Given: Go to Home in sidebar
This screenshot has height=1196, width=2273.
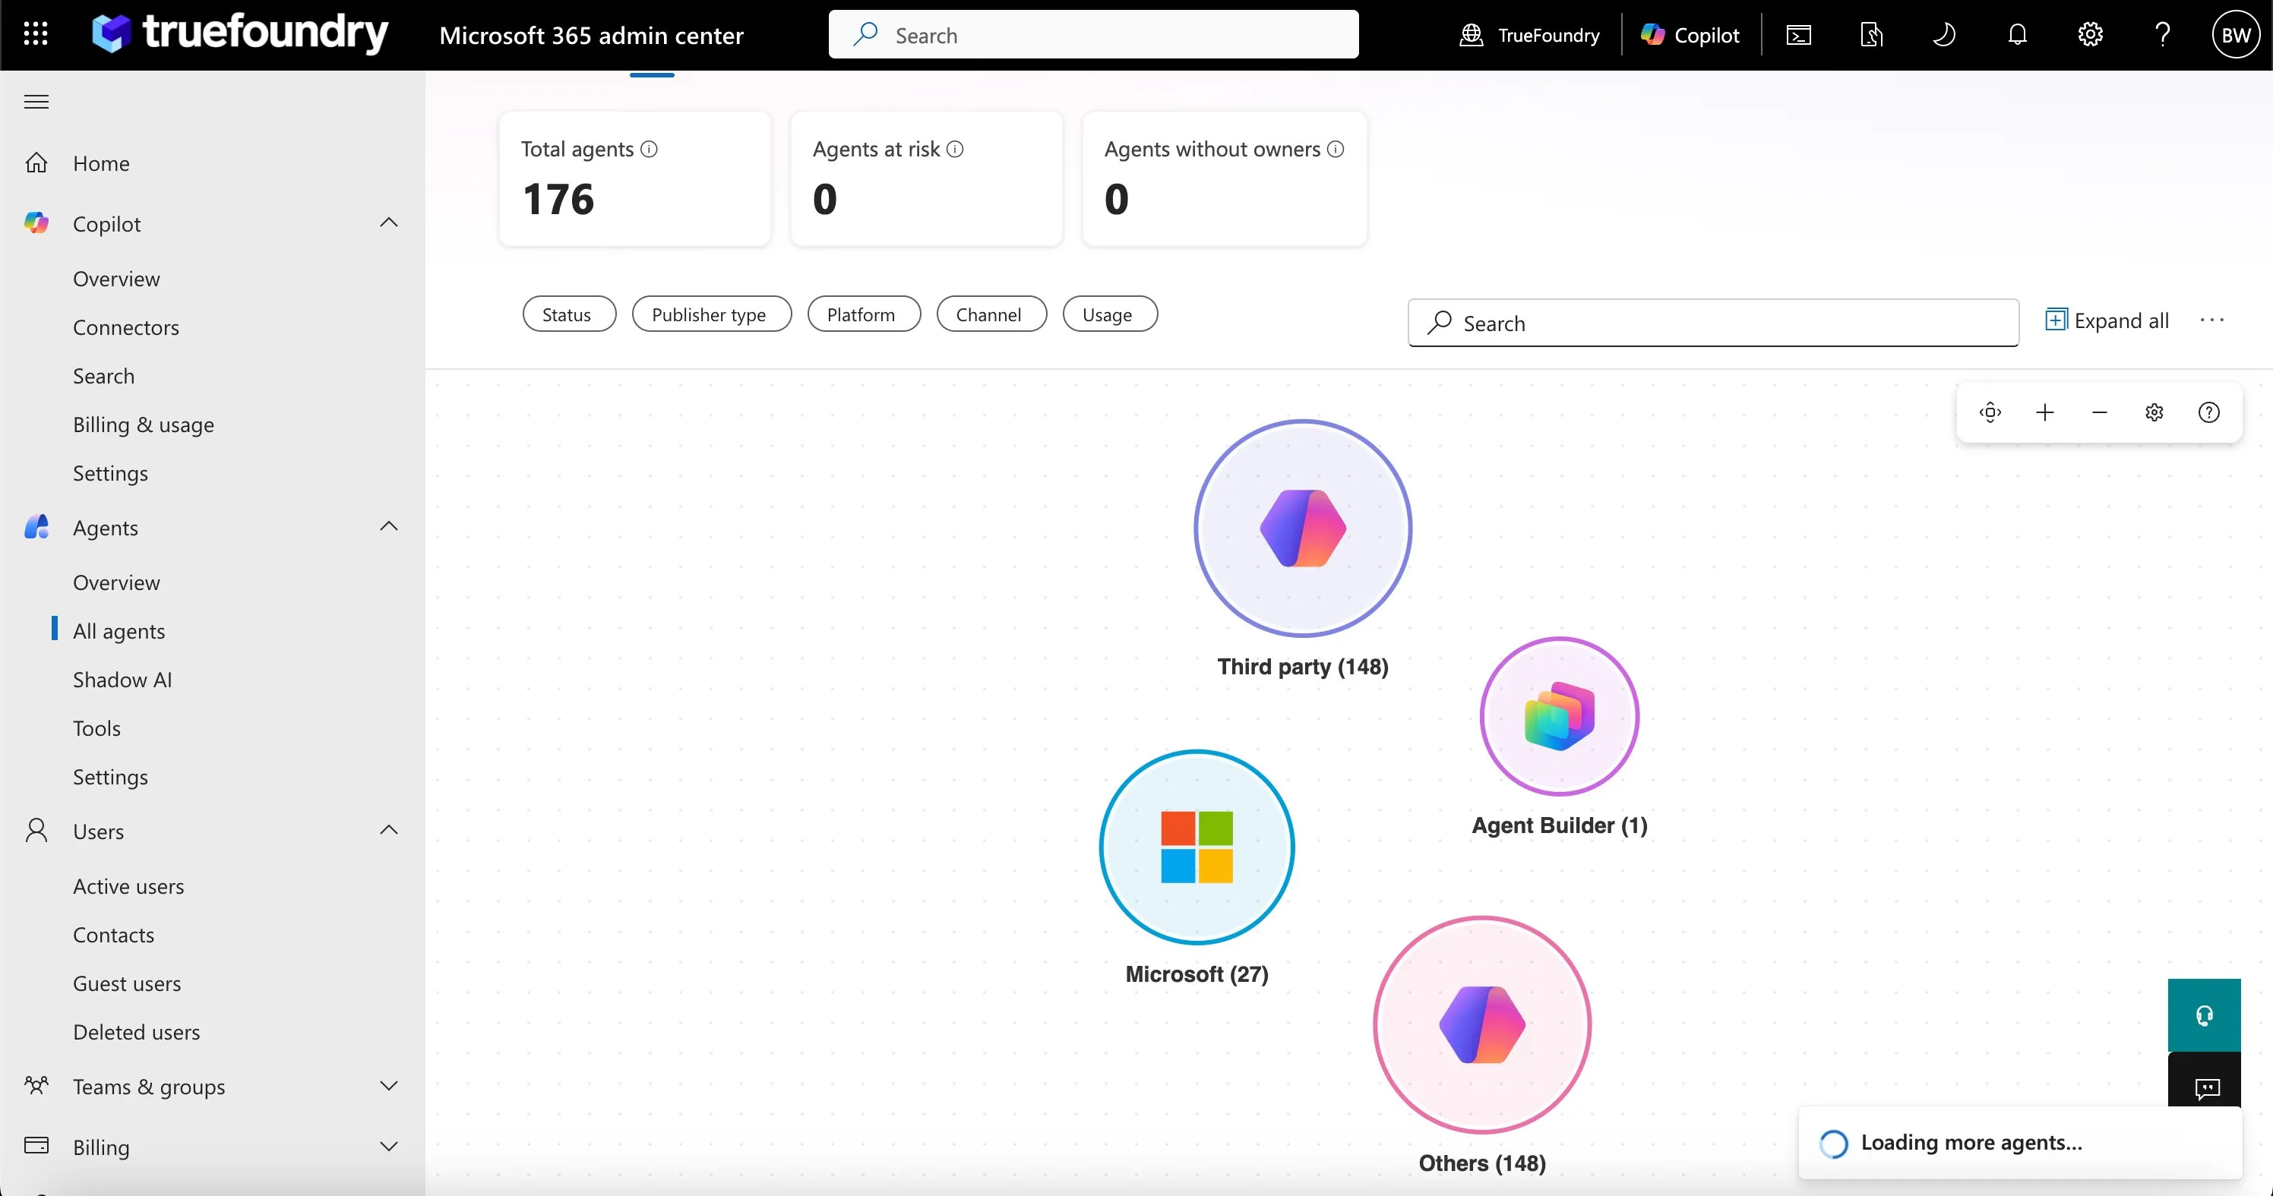Looking at the screenshot, I should pyautogui.click(x=100, y=163).
